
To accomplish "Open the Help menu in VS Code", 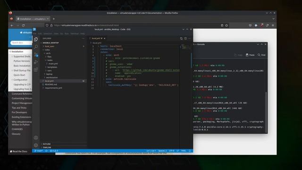I will (83, 34).
